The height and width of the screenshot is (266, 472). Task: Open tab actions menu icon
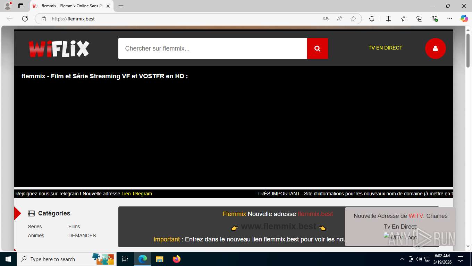(x=21, y=6)
